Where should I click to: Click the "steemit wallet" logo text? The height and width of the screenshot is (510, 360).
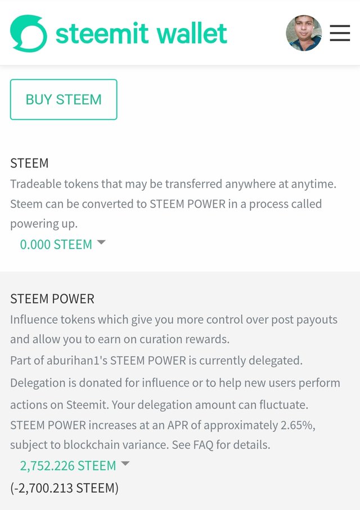coord(141,34)
